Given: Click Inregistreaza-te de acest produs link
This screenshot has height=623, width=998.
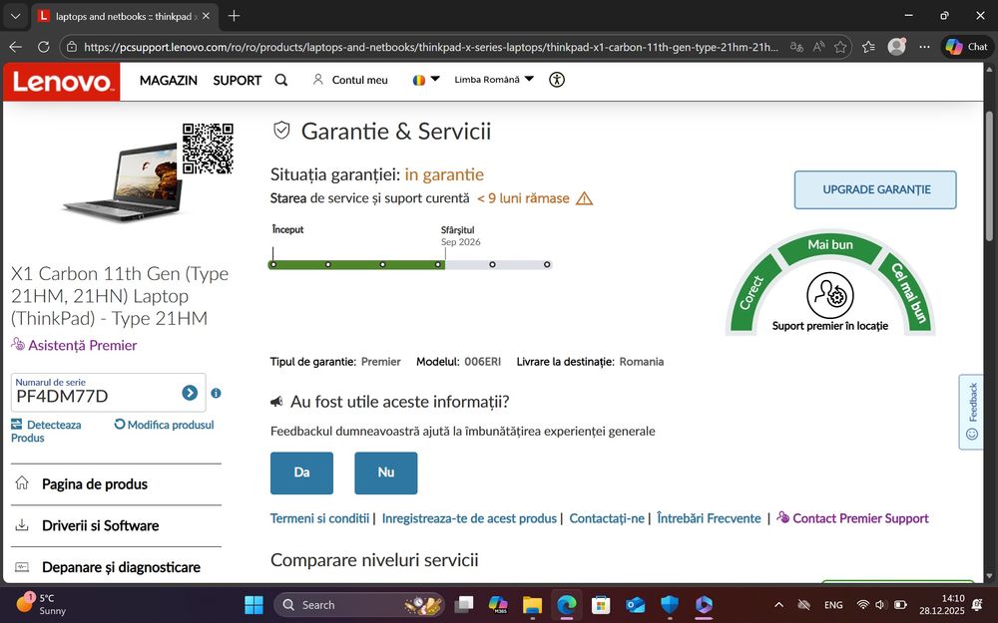Looking at the screenshot, I should [x=469, y=518].
